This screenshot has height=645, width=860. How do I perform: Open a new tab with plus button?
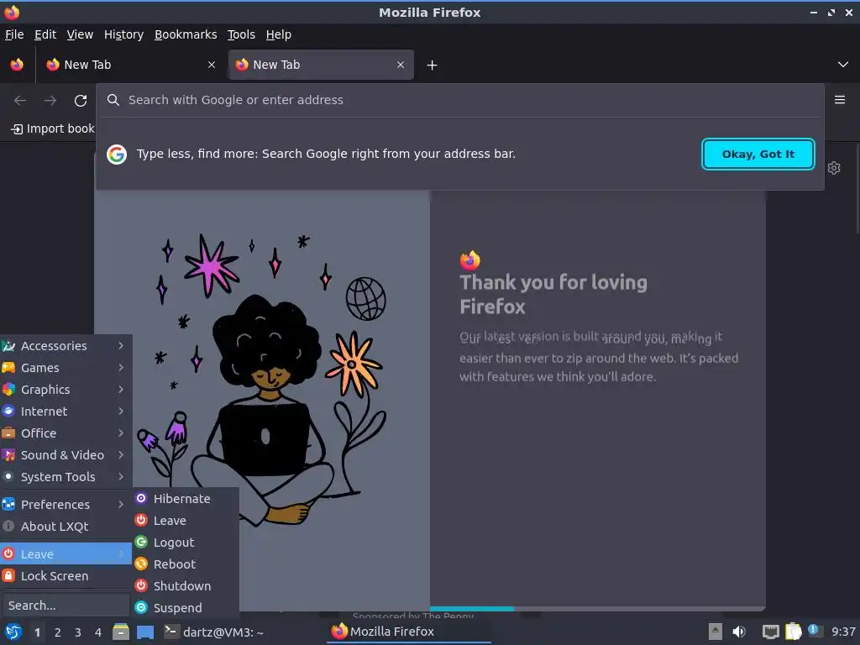433,66
